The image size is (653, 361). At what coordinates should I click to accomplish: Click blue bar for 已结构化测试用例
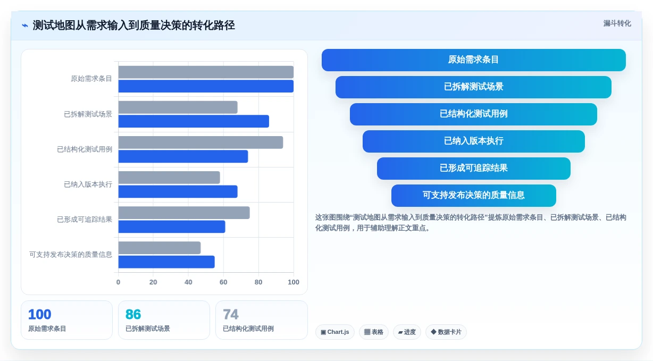183,156
